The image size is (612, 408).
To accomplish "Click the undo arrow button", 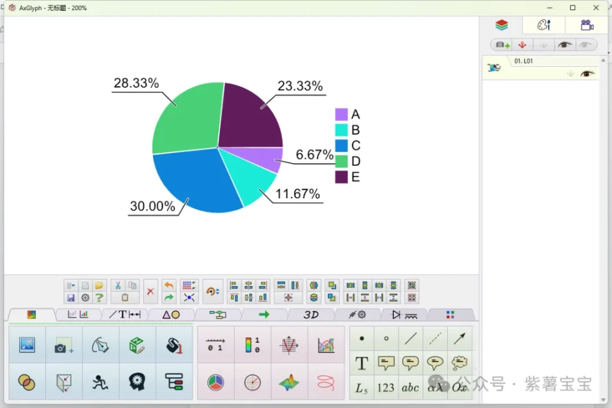I will point(169,286).
